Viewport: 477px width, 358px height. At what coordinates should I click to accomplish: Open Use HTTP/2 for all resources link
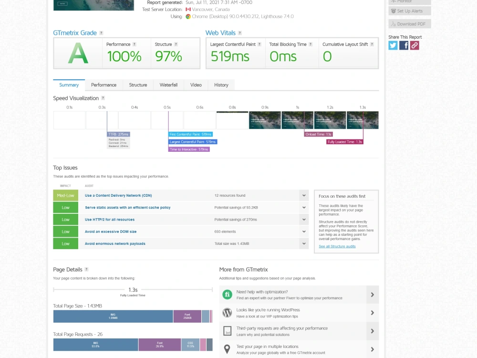click(x=110, y=220)
